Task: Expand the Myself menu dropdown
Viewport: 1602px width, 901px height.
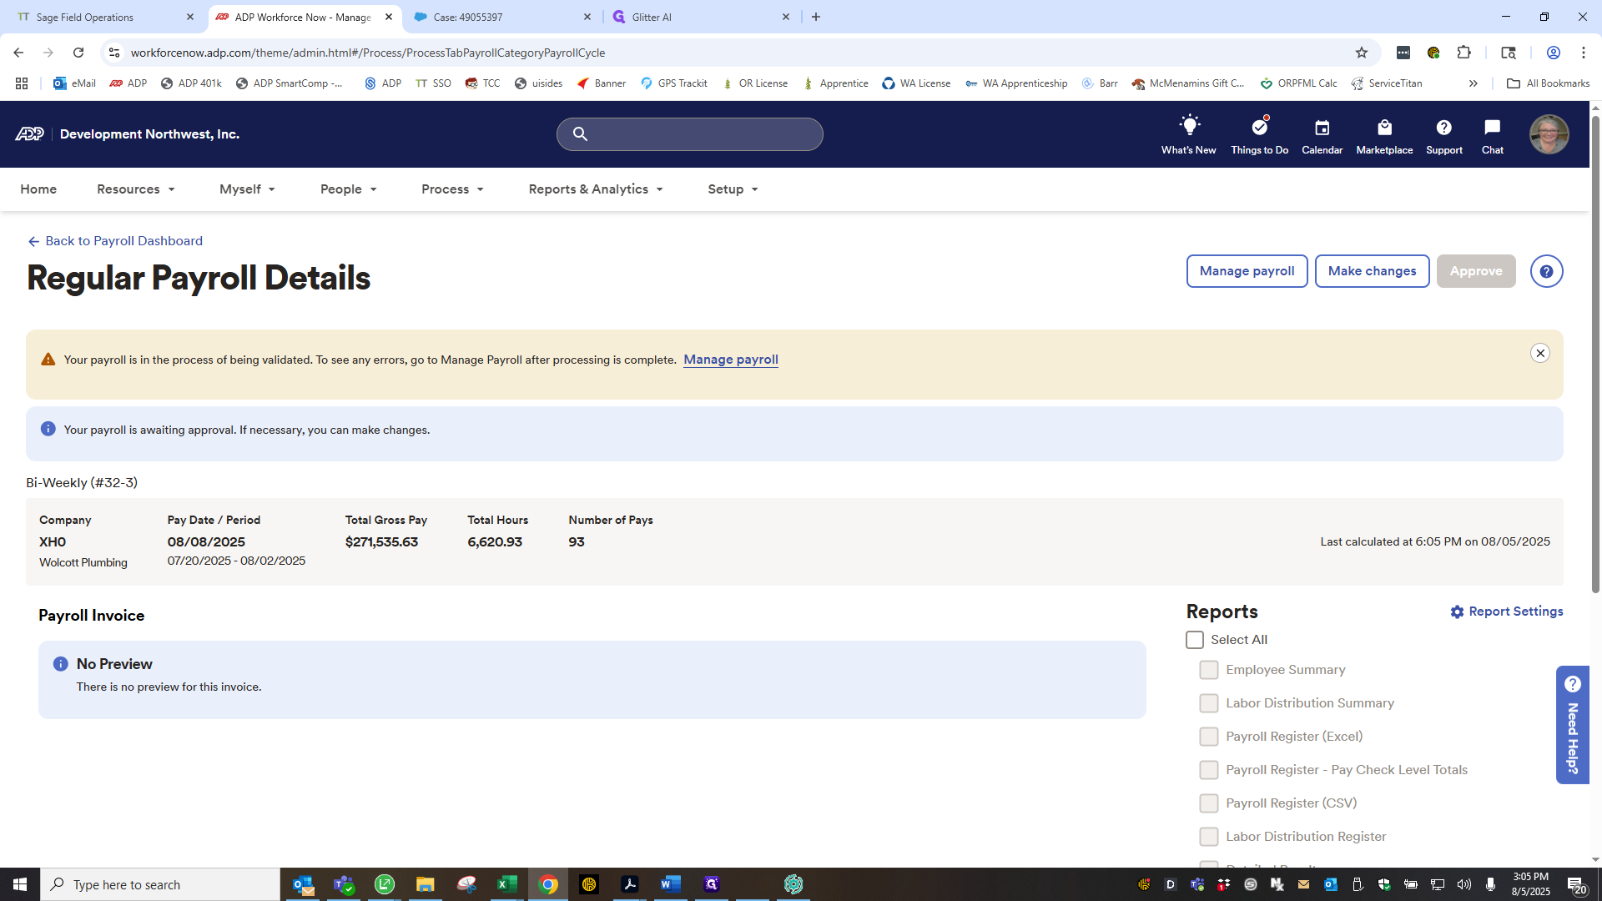Action: [247, 189]
